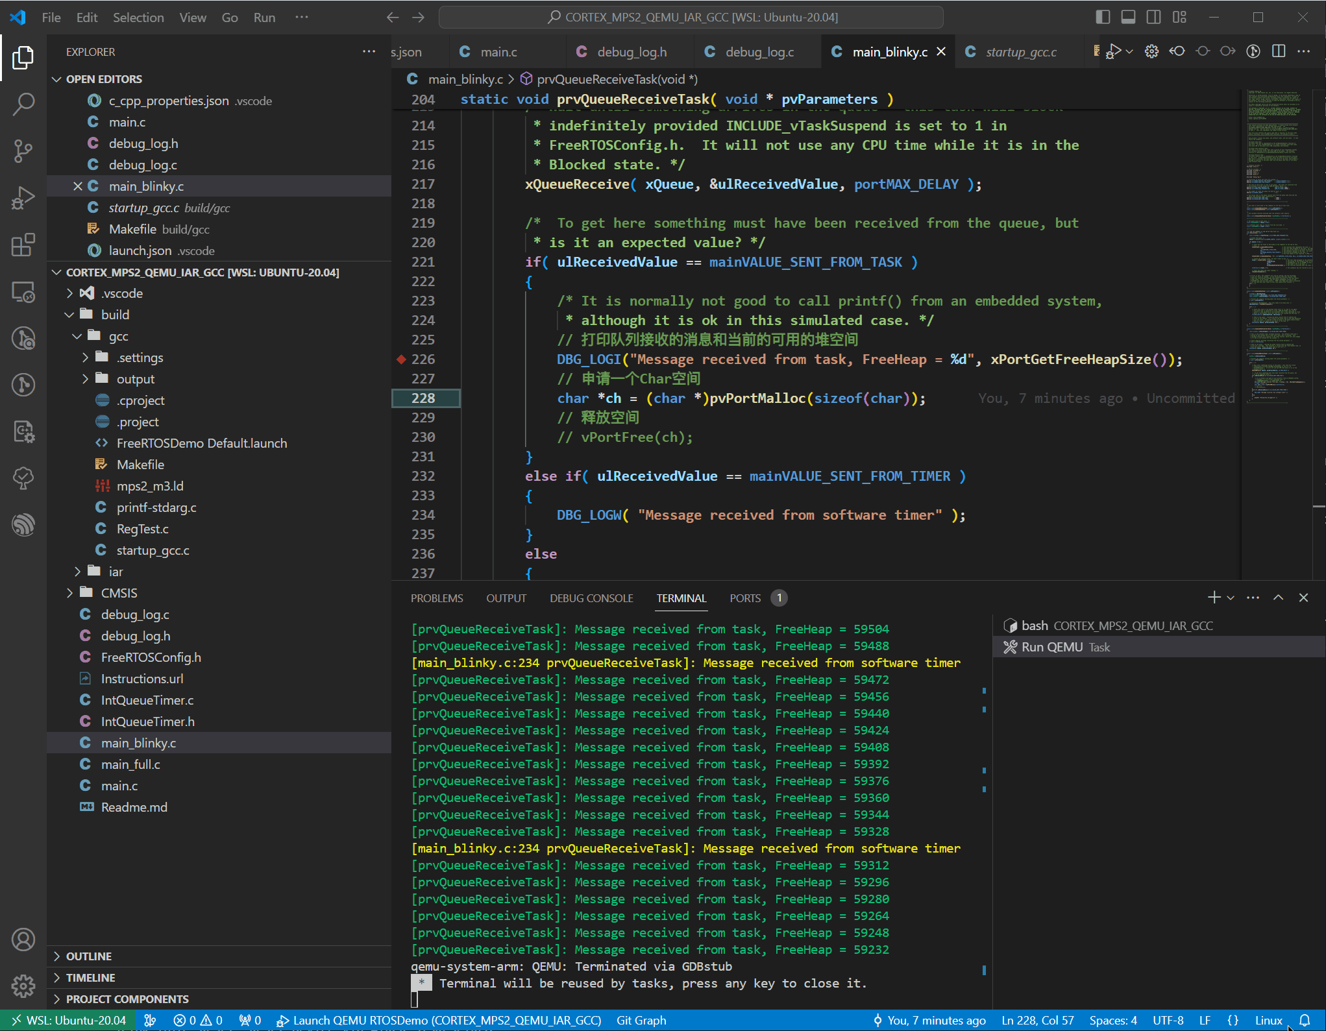Collapse the OPEN EDITORS section

click(57, 79)
